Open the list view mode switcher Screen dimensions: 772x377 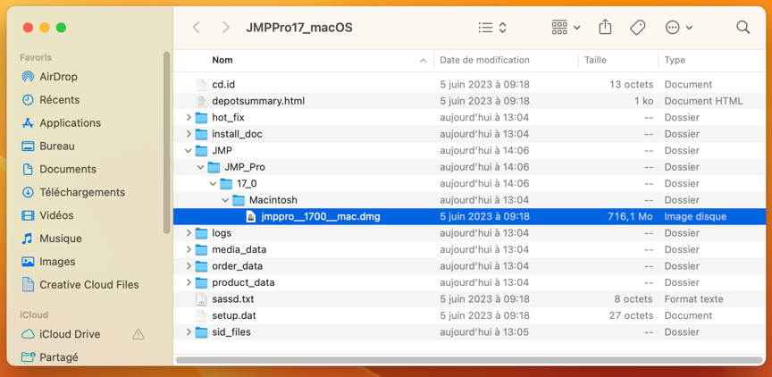(x=492, y=28)
